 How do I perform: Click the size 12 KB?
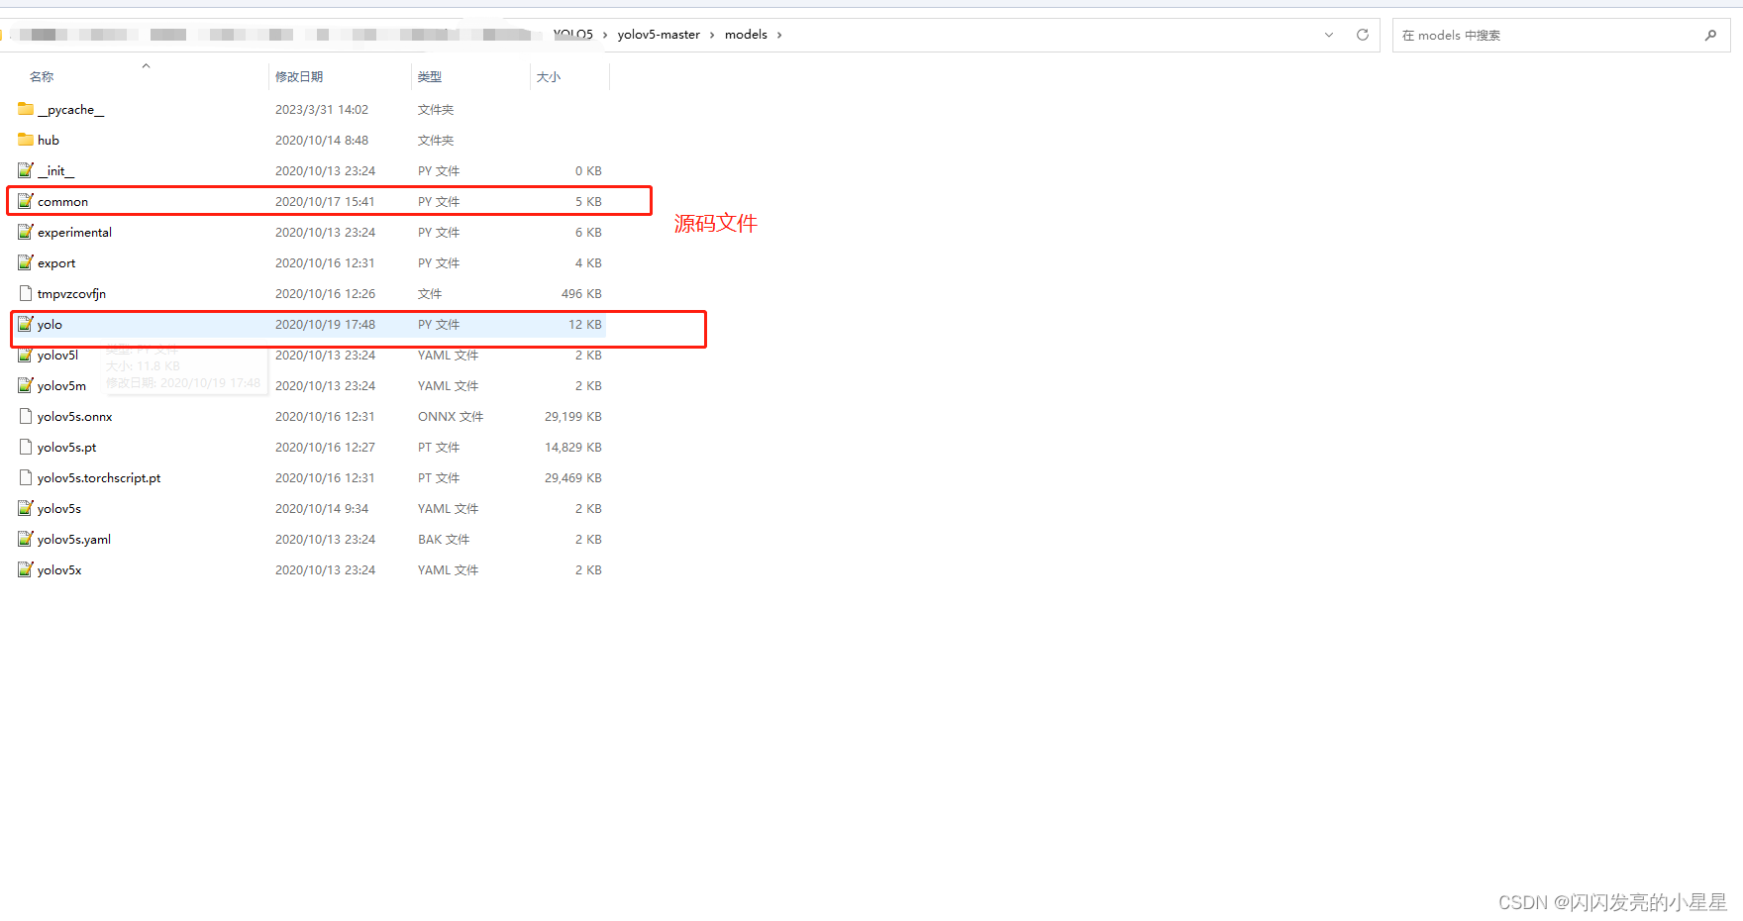(x=585, y=325)
